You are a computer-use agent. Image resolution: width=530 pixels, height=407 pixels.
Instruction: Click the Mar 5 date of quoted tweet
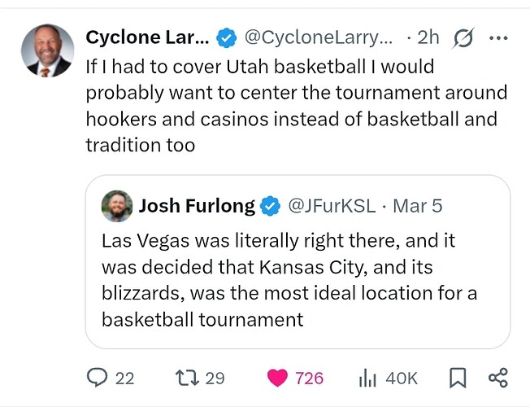pyautogui.click(x=417, y=206)
